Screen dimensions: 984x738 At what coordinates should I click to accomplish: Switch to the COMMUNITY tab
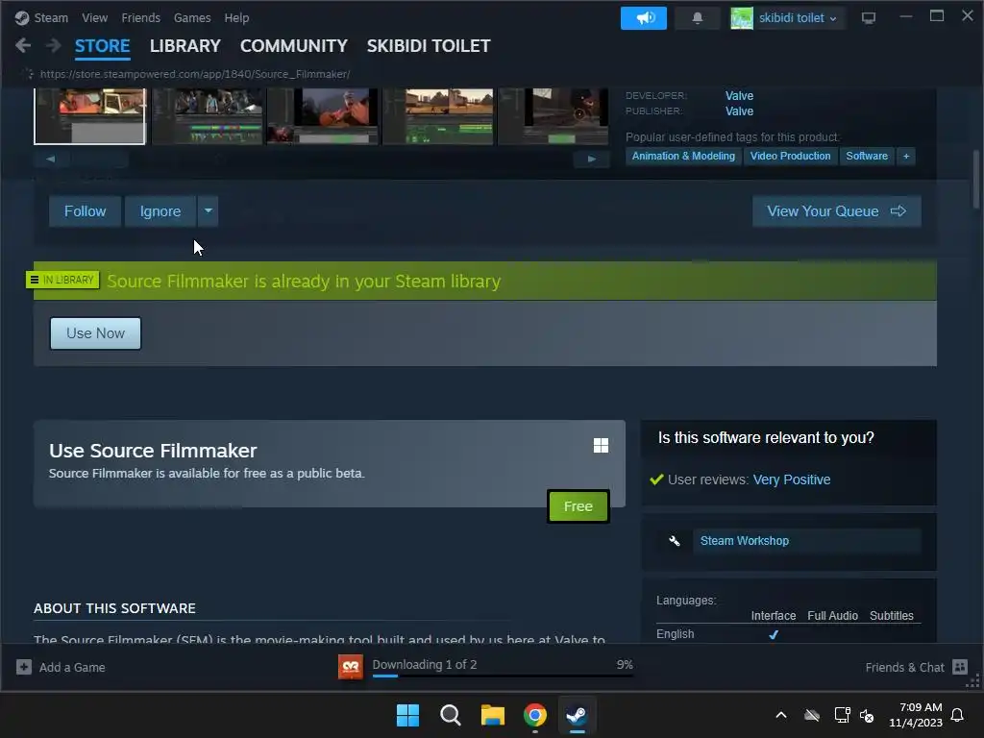point(294,46)
